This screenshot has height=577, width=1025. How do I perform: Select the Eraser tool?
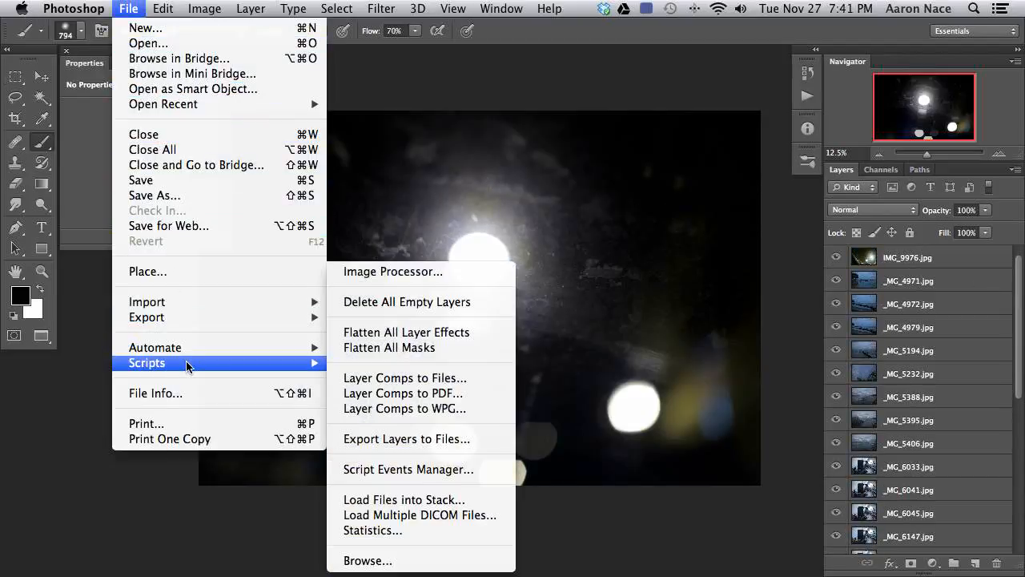tap(15, 184)
